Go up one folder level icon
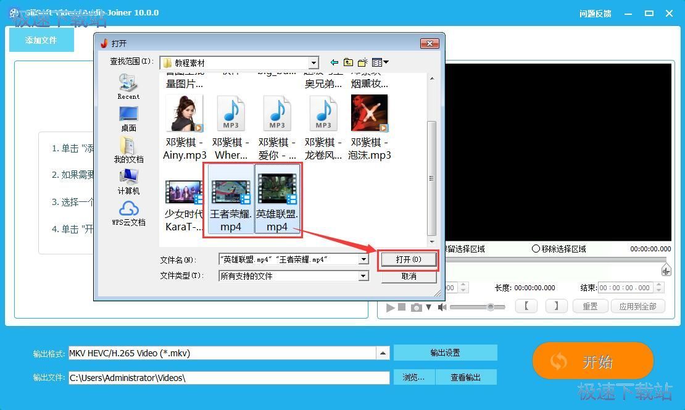This screenshot has height=410, width=685. pyautogui.click(x=348, y=62)
